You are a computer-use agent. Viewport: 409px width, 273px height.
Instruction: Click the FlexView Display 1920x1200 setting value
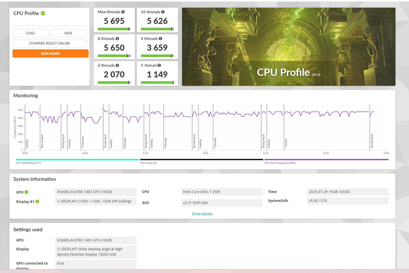(x=96, y=252)
